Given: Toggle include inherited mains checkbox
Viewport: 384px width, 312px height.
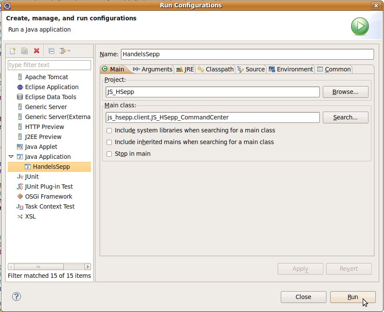Looking at the screenshot, I should click(x=109, y=142).
